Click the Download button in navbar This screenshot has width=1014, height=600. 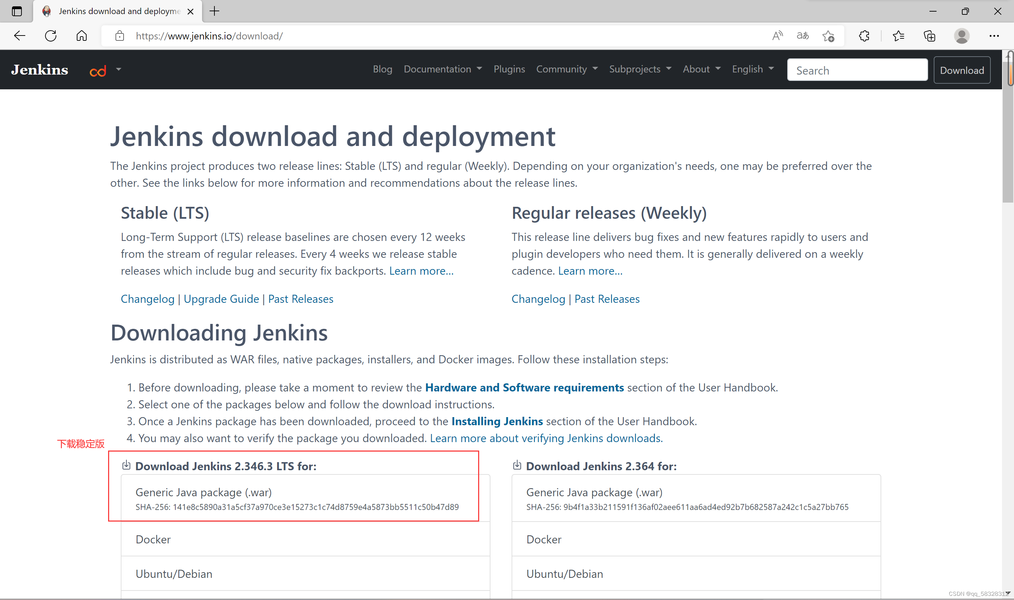click(x=962, y=70)
